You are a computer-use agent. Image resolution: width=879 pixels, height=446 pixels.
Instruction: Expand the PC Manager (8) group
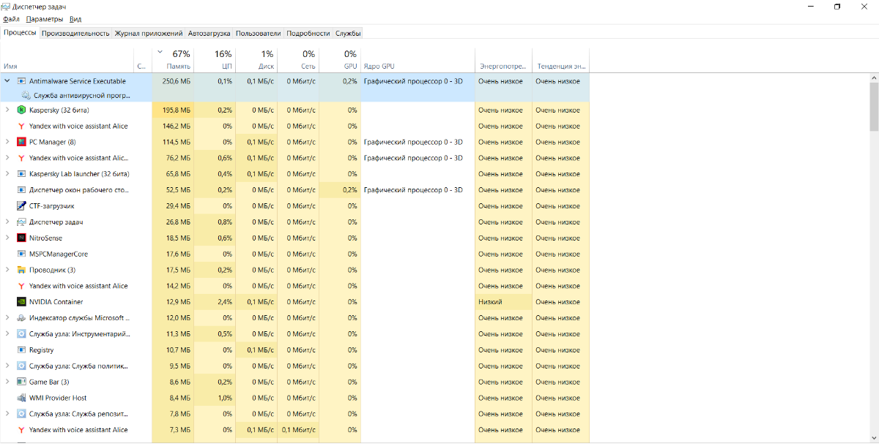7,143
